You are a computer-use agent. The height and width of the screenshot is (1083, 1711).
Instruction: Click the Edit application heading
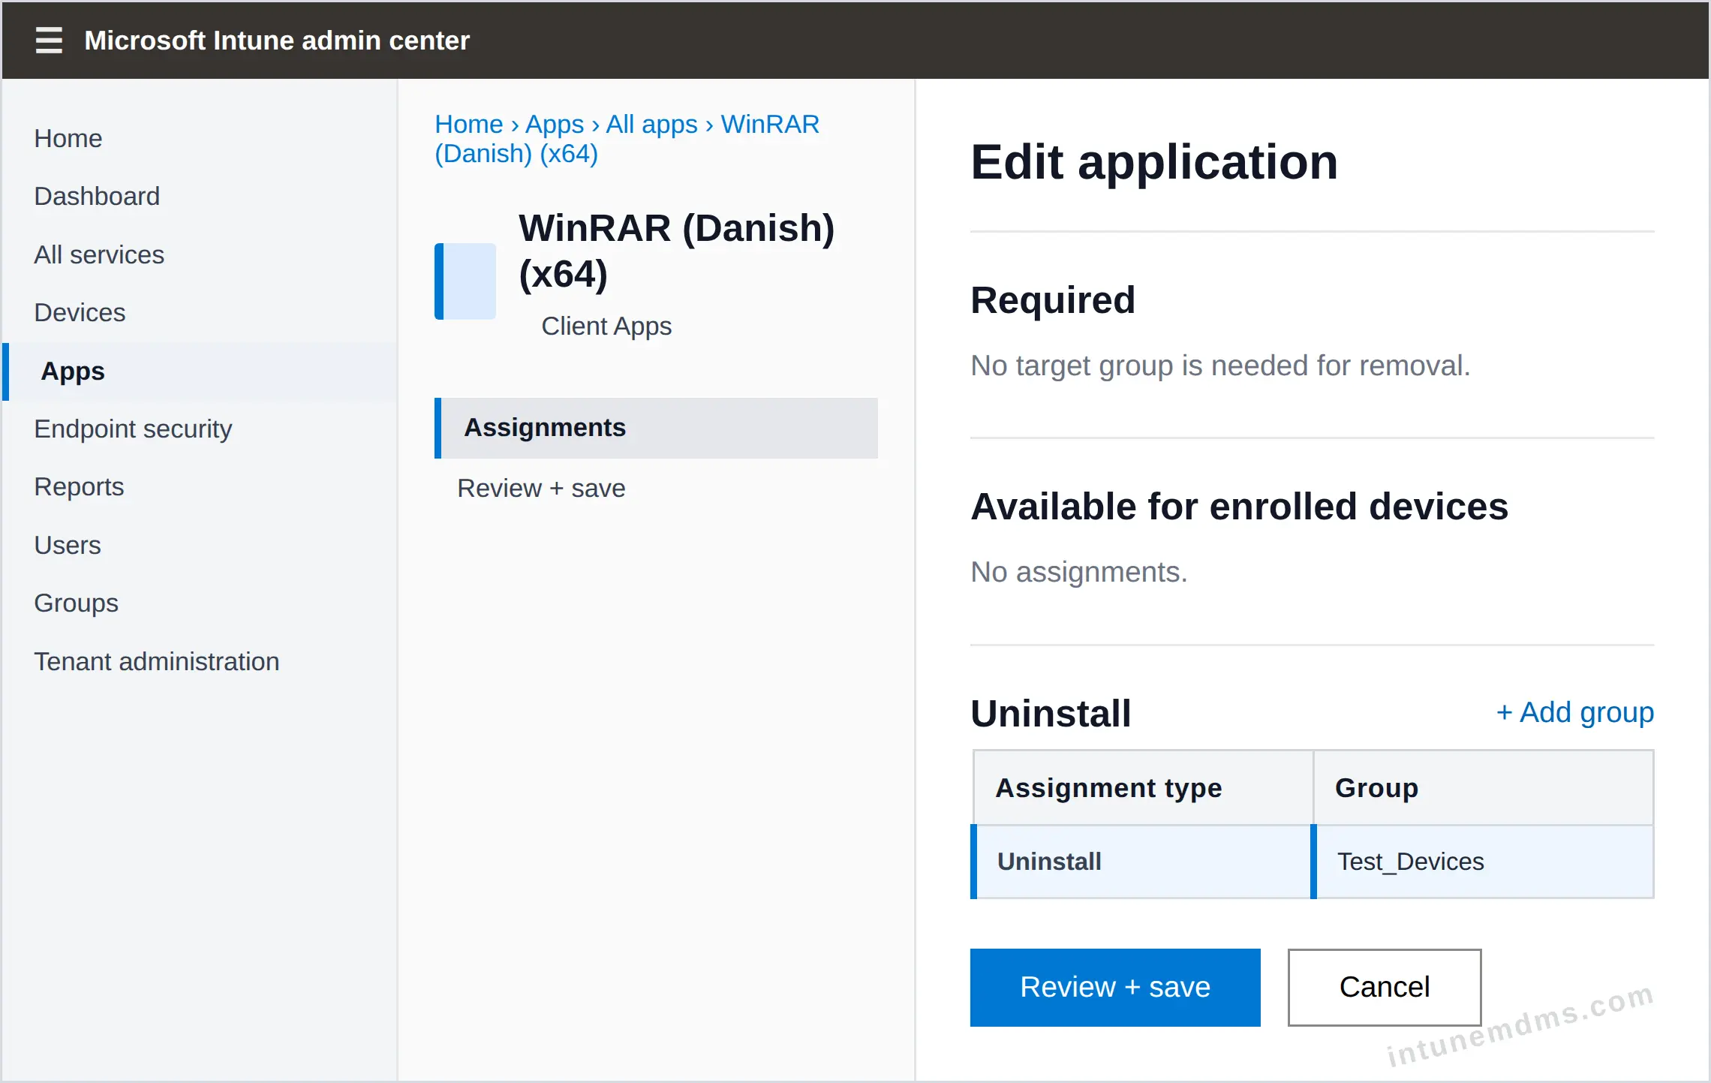[x=1154, y=162]
